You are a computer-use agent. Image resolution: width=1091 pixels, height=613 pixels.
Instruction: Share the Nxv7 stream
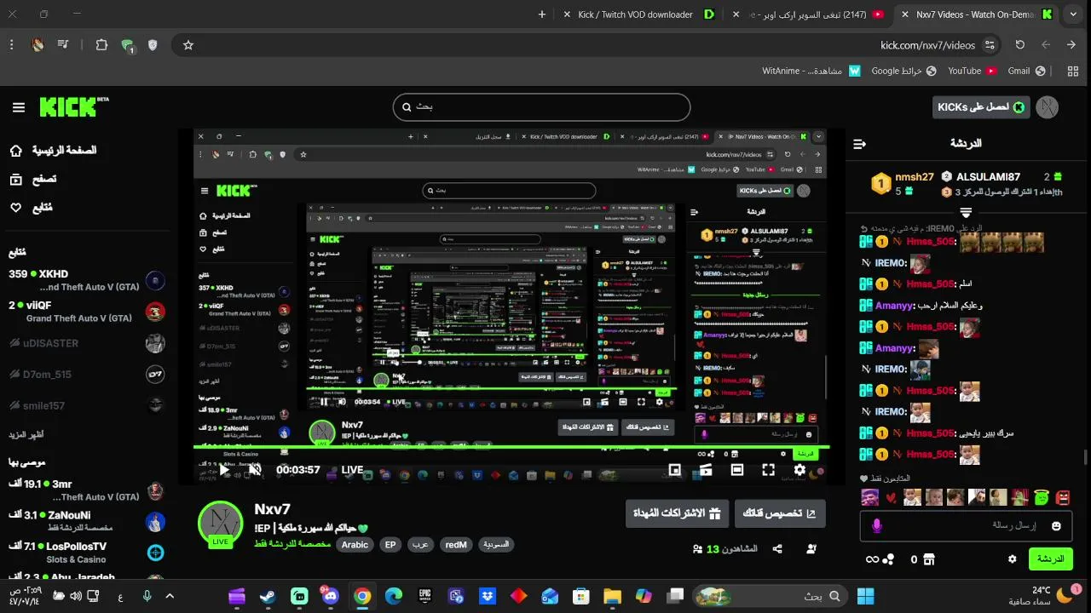777,549
